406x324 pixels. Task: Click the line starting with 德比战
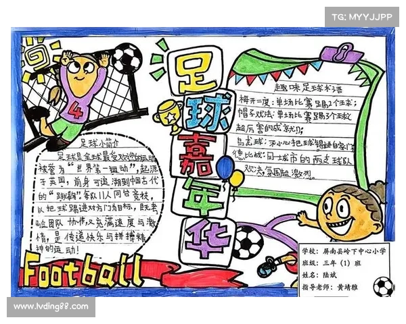(x=292, y=157)
